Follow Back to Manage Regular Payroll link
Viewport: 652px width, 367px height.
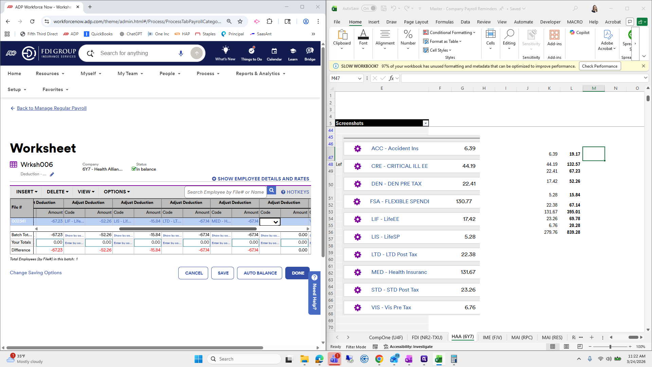[52, 108]
